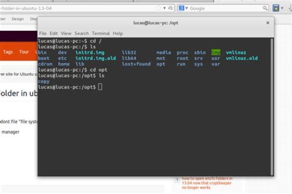Open the Design bookmark in the browser
The image size is (292, 194).
[18, 19]
